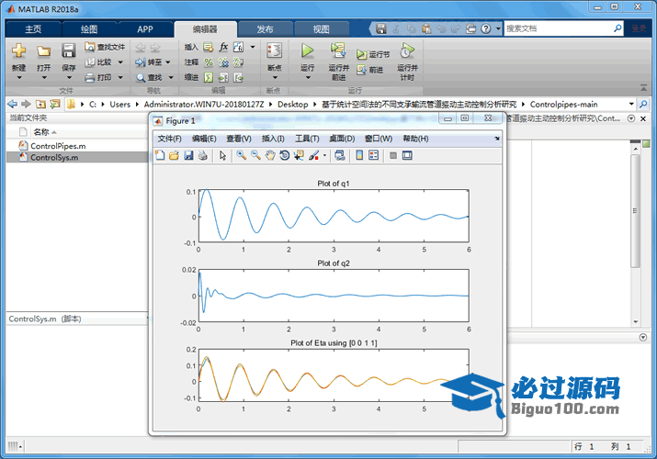The image size is (657, 459).
Task: Click the Breakpoints icon
Action: [275, 51]
